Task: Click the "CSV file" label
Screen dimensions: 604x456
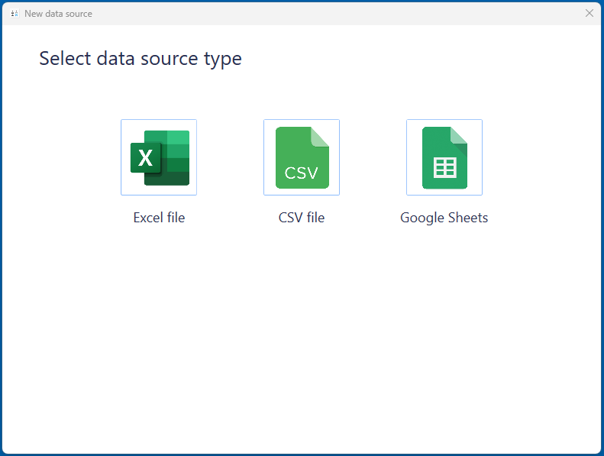Action: 302,218
